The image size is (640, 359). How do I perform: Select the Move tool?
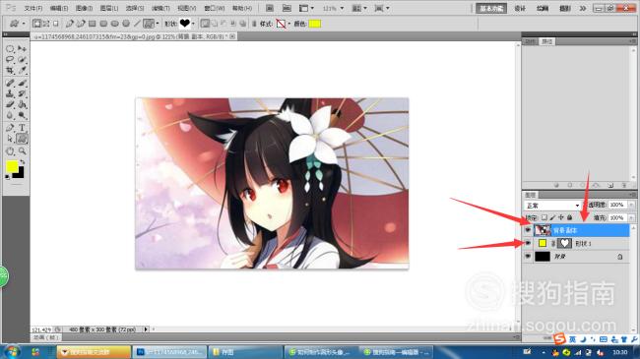(x=22, y=49)
